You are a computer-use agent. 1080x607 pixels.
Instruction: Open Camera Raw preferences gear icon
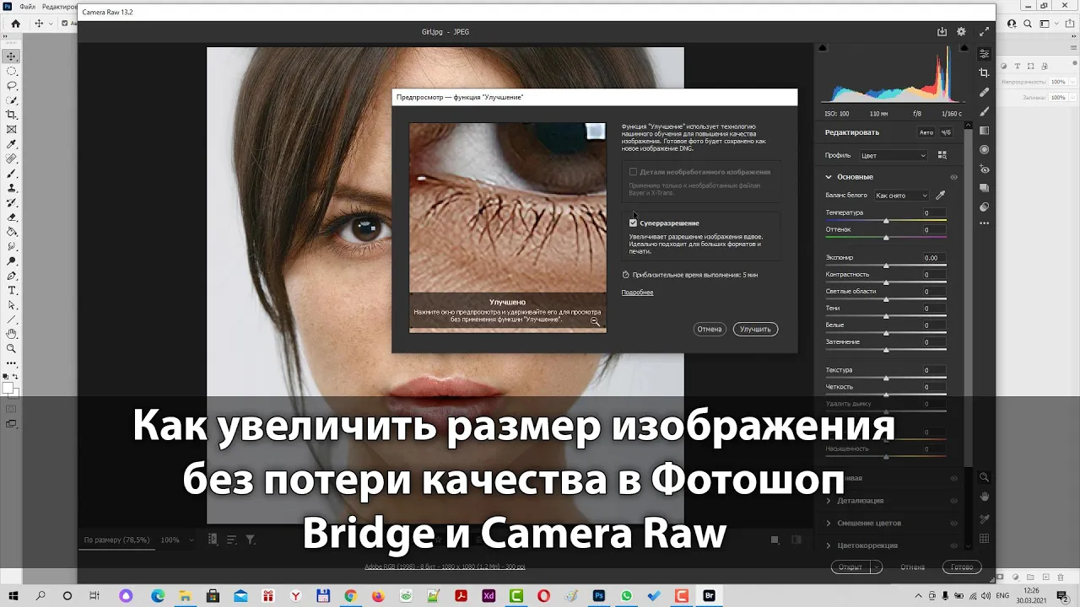pos(961,32)
